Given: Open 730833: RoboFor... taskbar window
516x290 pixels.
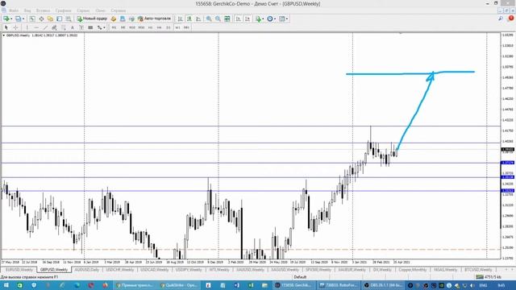Looking at the screenshot, I should (x=339, y=285).
